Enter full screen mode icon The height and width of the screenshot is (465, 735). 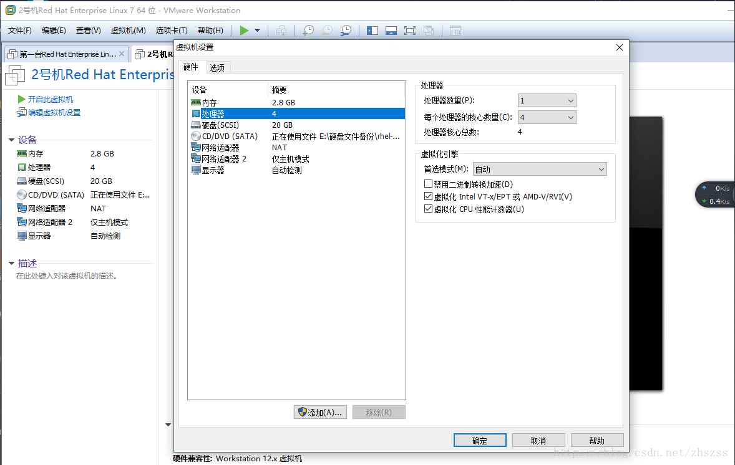tap(410, 31)
